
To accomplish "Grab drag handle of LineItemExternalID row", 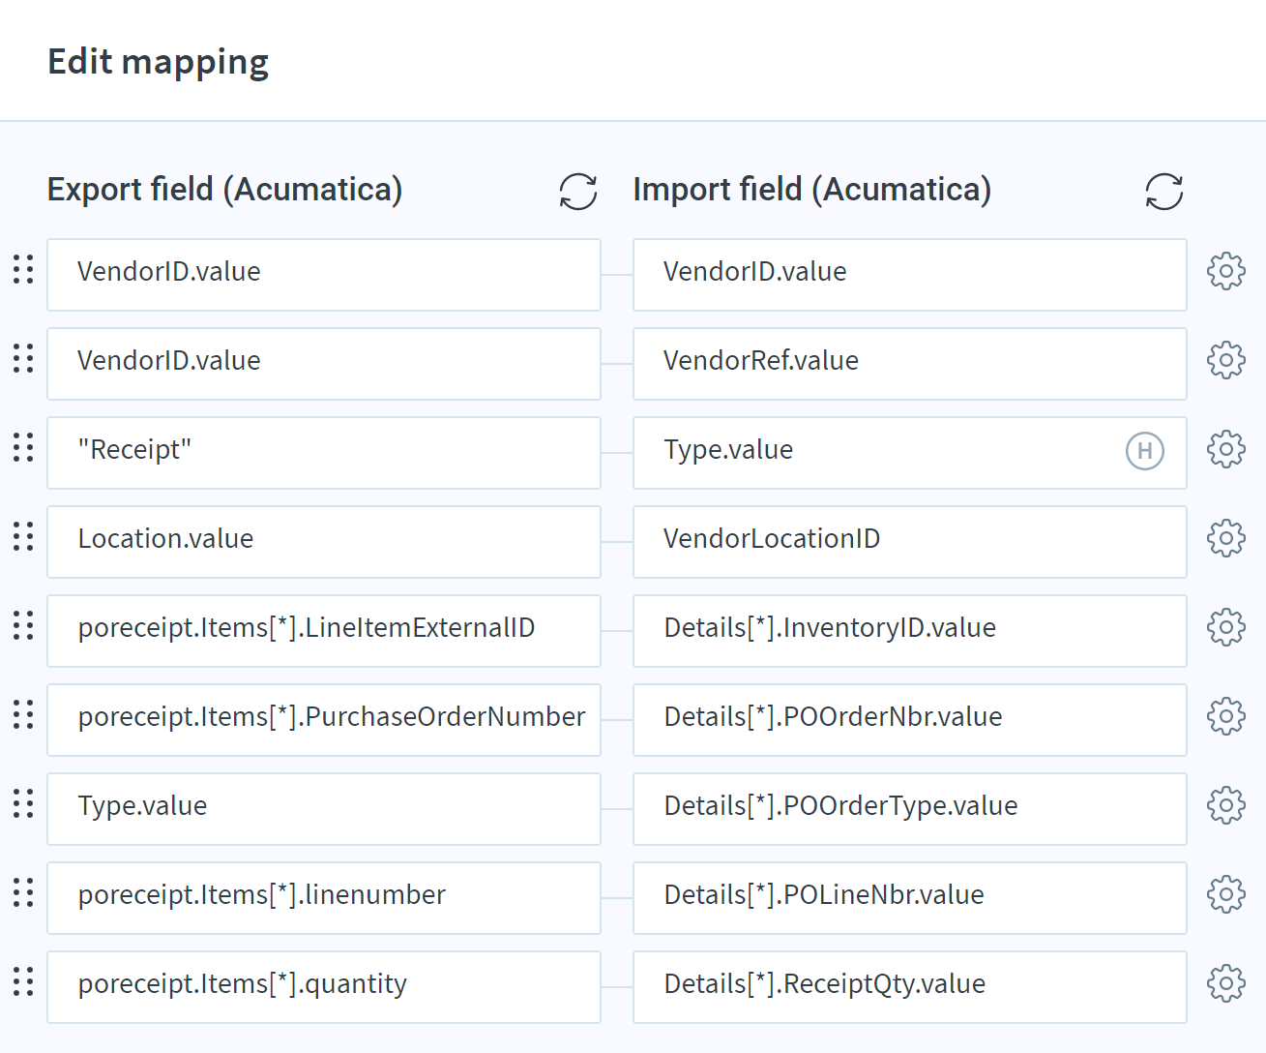I will click(x=23, y=625).
